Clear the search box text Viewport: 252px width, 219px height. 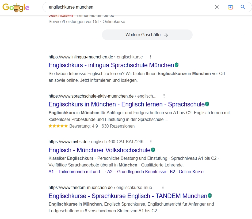tap(217, 7)
